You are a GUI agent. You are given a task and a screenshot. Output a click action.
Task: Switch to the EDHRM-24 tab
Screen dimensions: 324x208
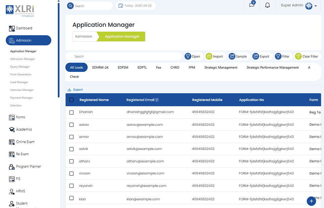pyautogui.click(x=100, y=67)
